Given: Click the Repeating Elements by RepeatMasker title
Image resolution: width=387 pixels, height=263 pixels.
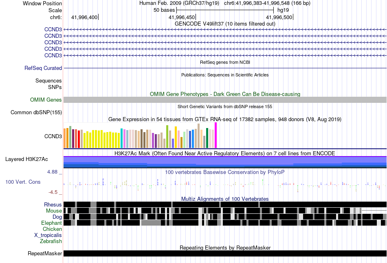Looking at the screenshot, I should (225, 248).
